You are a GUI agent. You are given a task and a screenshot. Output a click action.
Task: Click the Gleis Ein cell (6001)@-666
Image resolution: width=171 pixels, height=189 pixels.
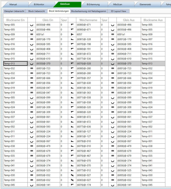48,78
